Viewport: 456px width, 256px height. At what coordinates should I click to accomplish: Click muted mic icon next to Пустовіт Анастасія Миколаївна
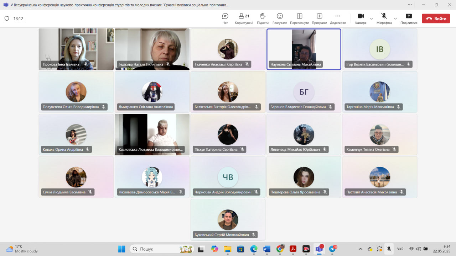tap(401, 192)
